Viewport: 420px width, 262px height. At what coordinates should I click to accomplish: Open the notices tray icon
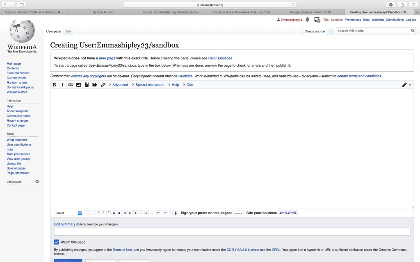click(x=317, y=20)
